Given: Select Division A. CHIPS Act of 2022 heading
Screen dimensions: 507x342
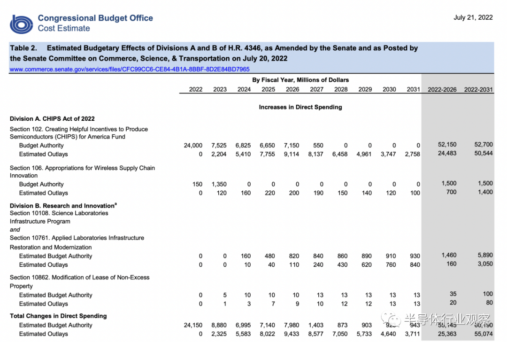Looking at the screenshot, I should [52, 119].
